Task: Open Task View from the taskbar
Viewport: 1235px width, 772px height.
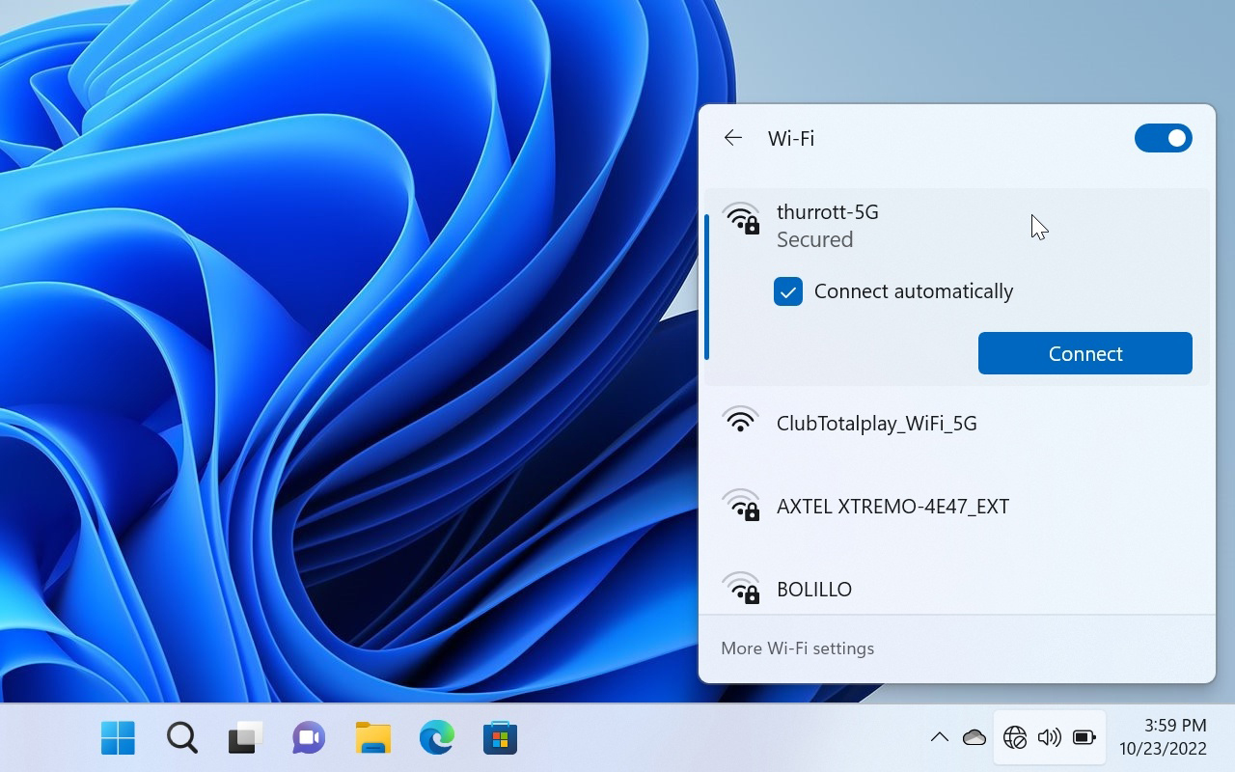Action: [x=245, y=738]
